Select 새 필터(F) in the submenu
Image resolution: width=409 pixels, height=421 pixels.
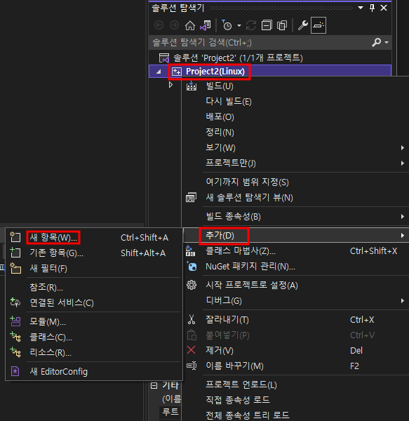click(94, 269)
